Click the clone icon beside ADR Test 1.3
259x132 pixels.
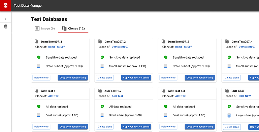click(x=163, y=91)
